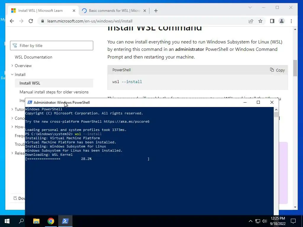Click 'Downloading: WSL Kernel' line

click(x=49, y=155)
